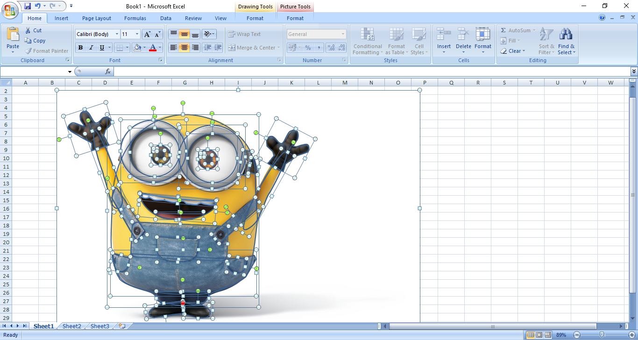Open the General number format dropdown
This screenshot has height=340, width=638.
343,34
